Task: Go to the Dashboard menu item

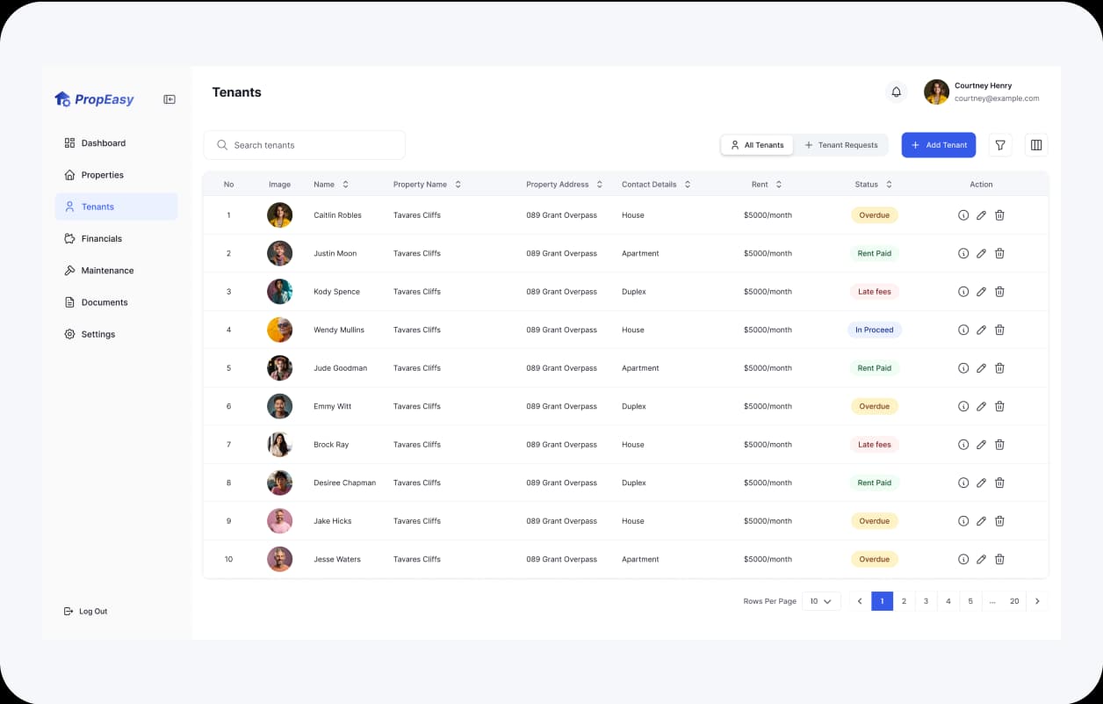Action: (x=116, y=143)
